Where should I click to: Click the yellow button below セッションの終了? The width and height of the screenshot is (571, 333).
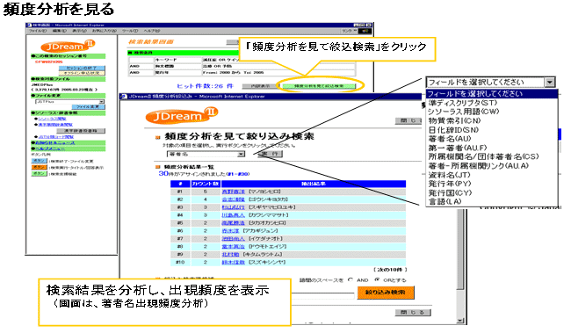pyautogui.click(x=82, y=73)
